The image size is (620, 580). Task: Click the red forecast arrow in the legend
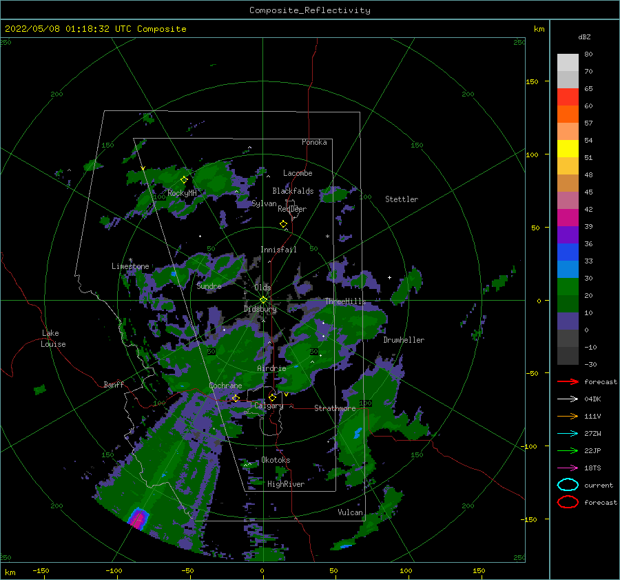pos(568,381)
